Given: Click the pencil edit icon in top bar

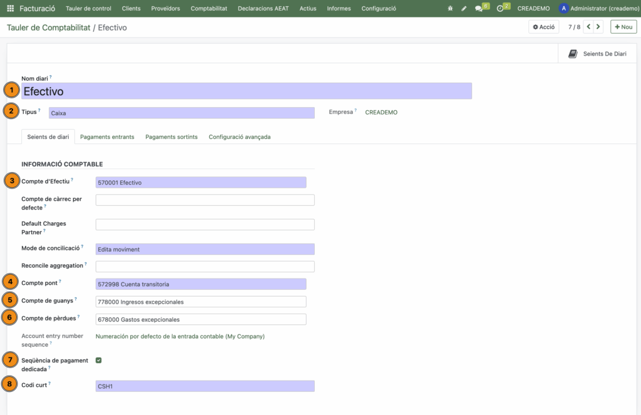Looking at the screenshot, I should point(464,9).
